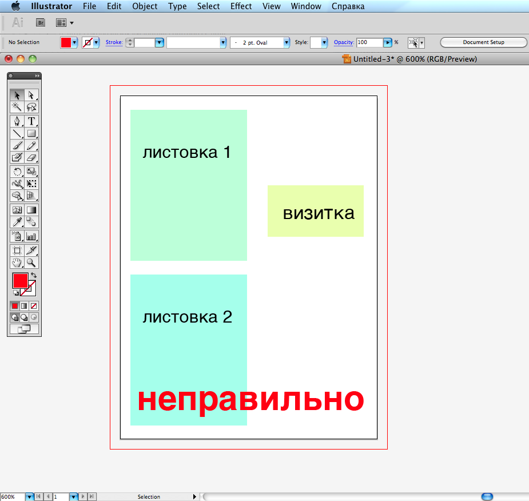Activate the Scale tool
This screenshot has height=501, width=529.
point(31,172)
